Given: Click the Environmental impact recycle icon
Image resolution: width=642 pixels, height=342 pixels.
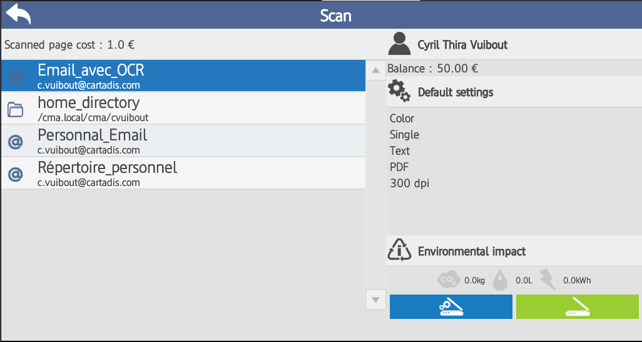Looking at the screenshot, I should point(399,251).
